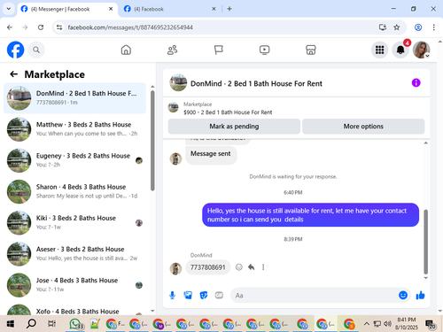Open Task View on taskbar
This screenshot has height=332, width=443.
[x=51, y=324]
